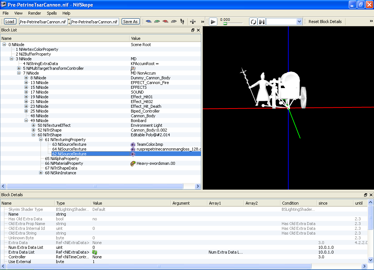Click the green eye view icon
Screen dimensions: 374x270
[x=157, y=22]
